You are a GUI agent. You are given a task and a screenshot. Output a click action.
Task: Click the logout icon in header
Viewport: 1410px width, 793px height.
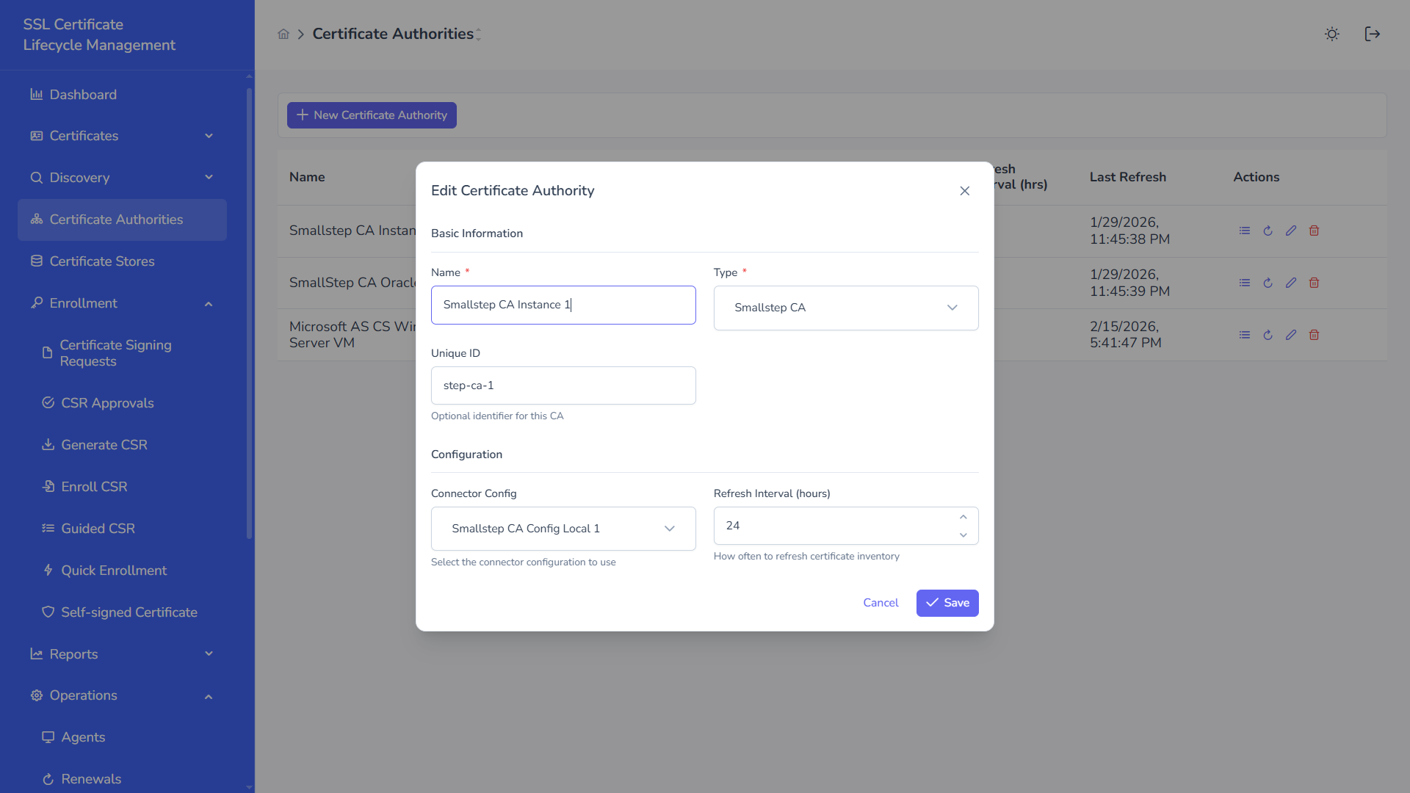tap(1372, 34)
